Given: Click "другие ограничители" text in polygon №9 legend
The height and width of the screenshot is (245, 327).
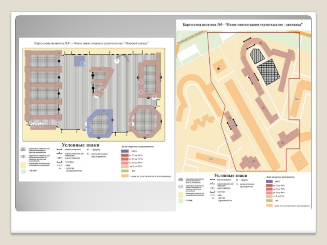Looking at the screenshot, I should click(x=225, y=199).
